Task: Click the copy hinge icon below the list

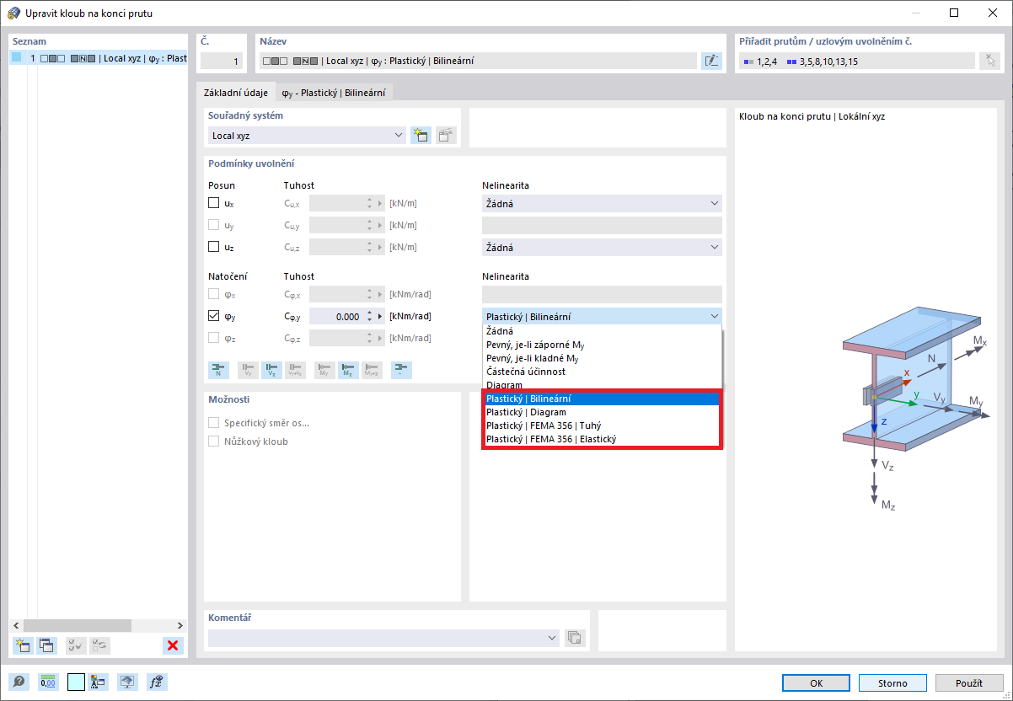Action: pyautogui.click(x=46, y=645)
